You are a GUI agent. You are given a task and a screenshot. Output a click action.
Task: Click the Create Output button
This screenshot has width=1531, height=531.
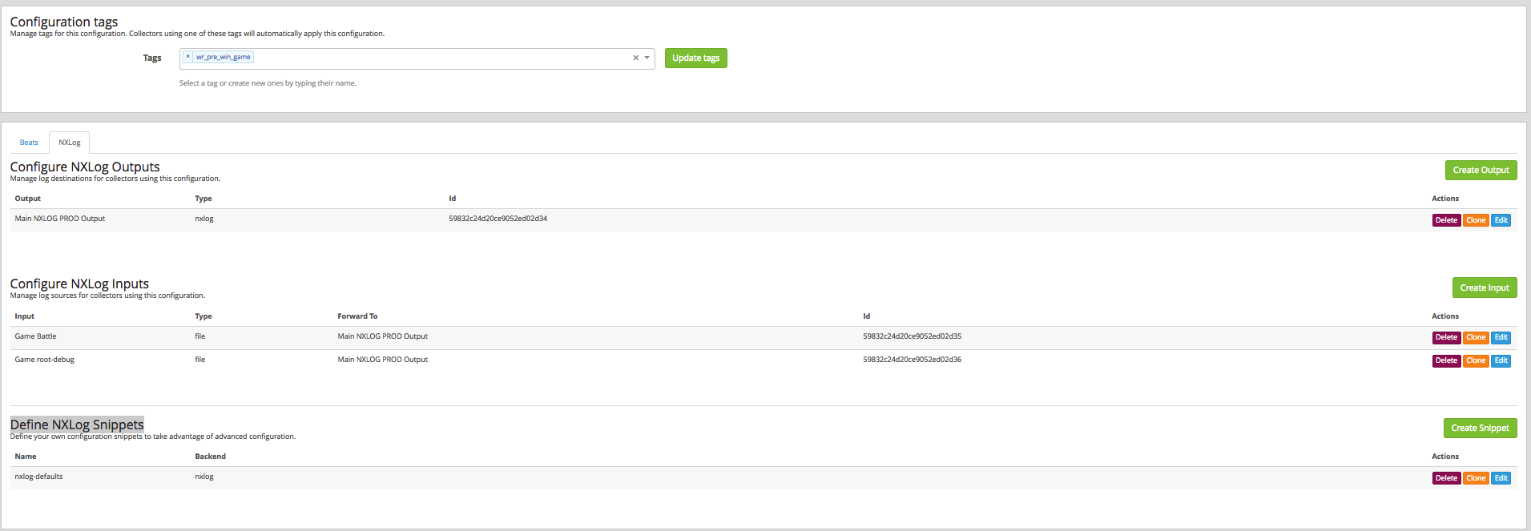1481,170
